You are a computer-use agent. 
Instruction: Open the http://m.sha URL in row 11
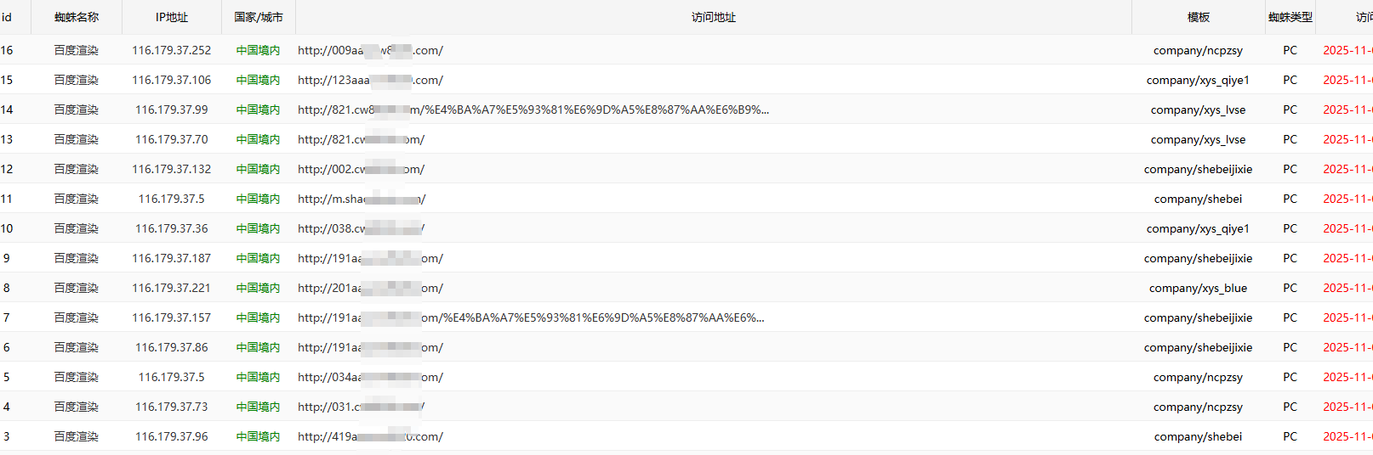pyautogui.click(x=362, y=199)
